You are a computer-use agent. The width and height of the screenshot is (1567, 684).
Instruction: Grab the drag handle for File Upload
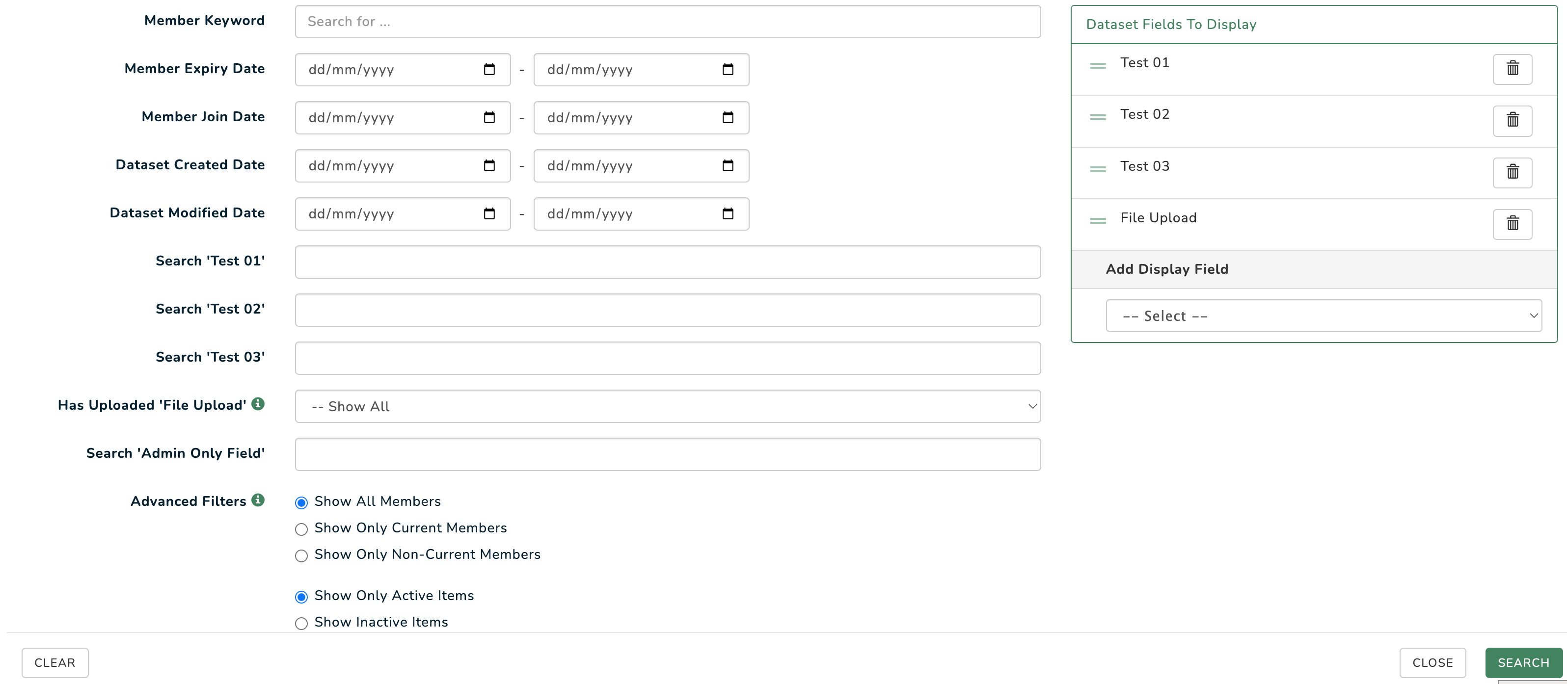coord(1097,221)
